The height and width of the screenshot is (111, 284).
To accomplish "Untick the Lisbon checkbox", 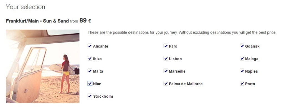I will tap(166, 59).
